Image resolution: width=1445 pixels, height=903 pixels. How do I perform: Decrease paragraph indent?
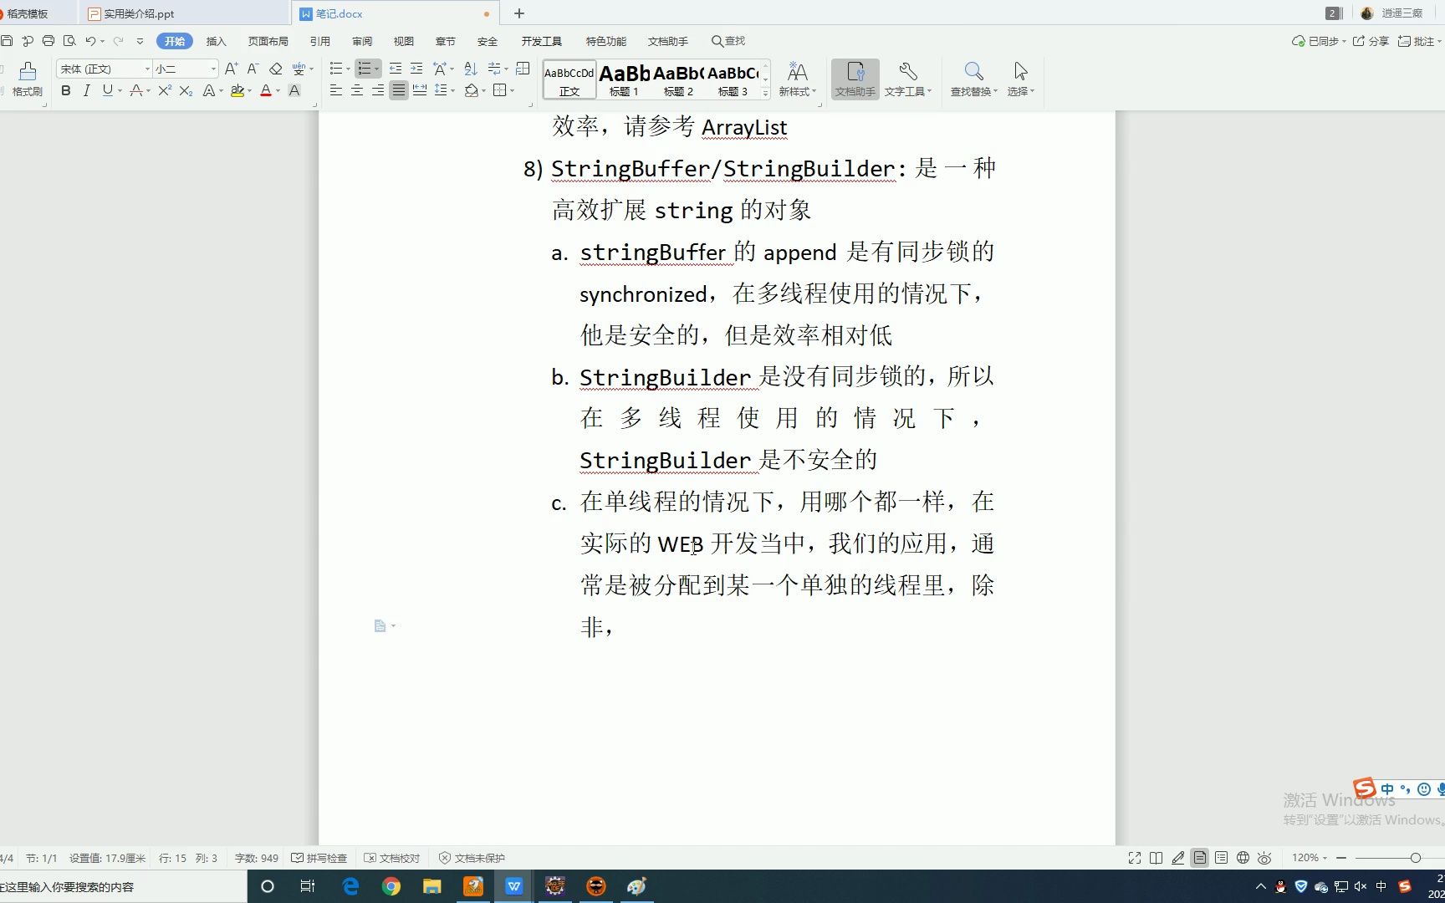pyautogui.click(x=396, y=69)
